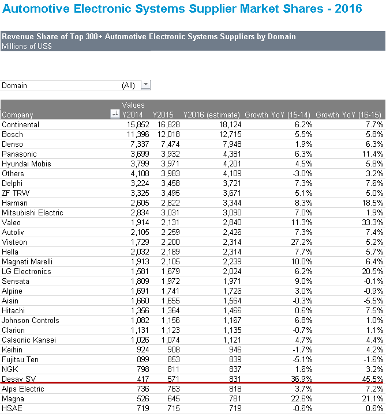Click the Others row label
Viewport: 386px width, 414px height.
coord(13,173)
